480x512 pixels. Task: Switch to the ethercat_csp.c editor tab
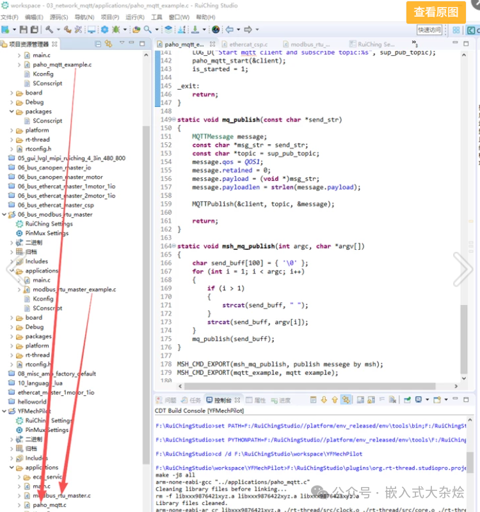coord(248,44)
